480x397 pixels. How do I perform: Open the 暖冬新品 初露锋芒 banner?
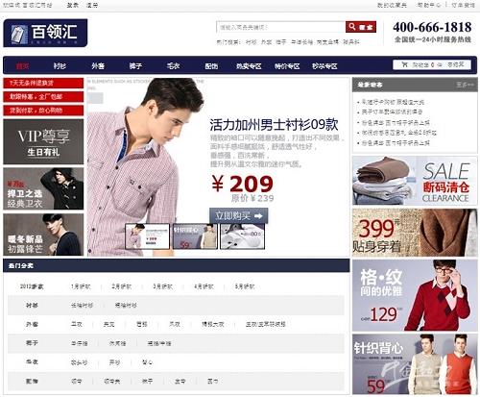[43, 235]
